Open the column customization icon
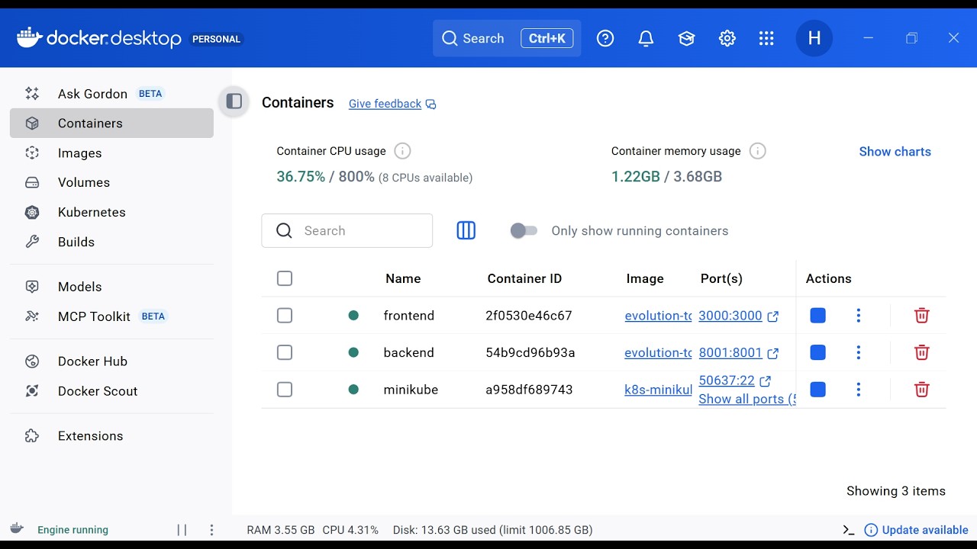Screen dimensions: 977x549 tap(466, 230)
